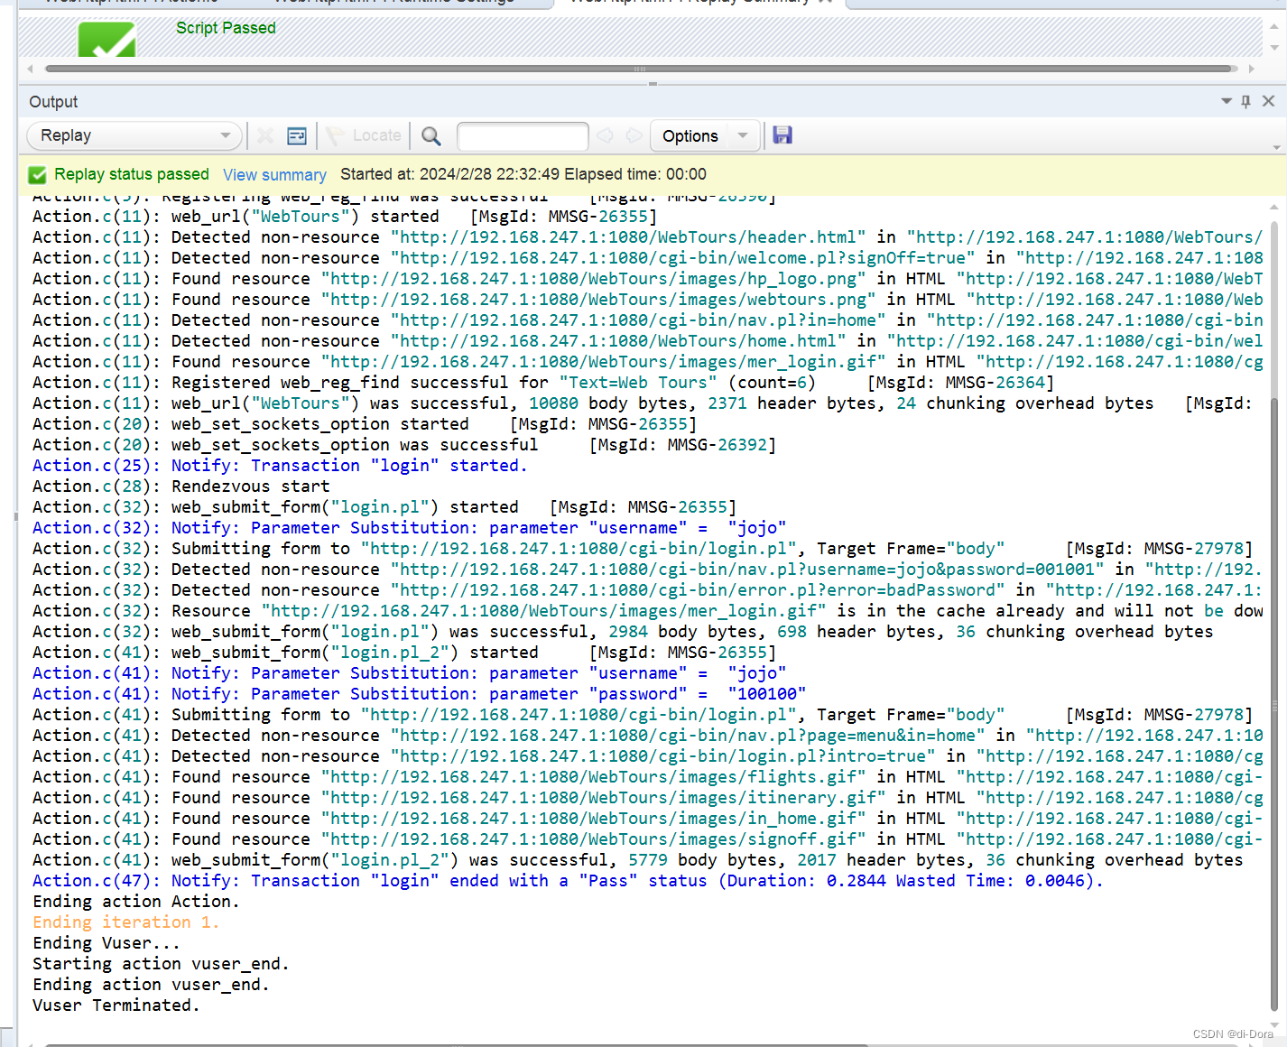The image size is (1287, 1047).
Task: Select the horizontal scrollbar in summary pane
Action: [639, 69]
